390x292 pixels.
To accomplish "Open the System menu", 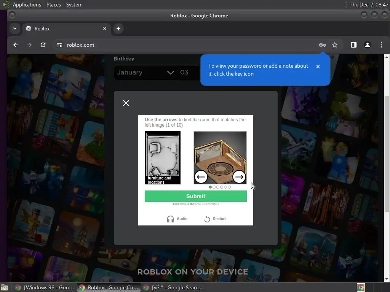I will point(74,5).
